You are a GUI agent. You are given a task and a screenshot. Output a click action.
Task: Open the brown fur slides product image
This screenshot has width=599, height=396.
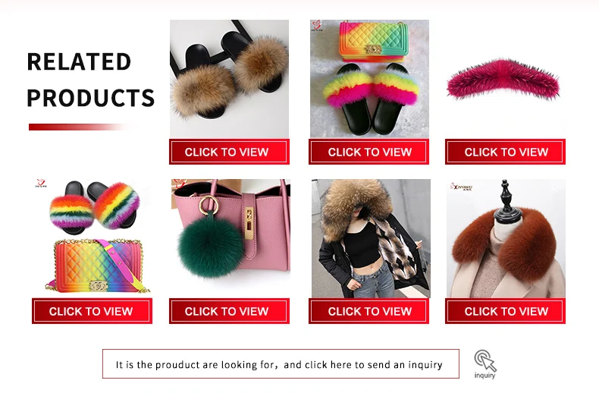click(229, 79)
